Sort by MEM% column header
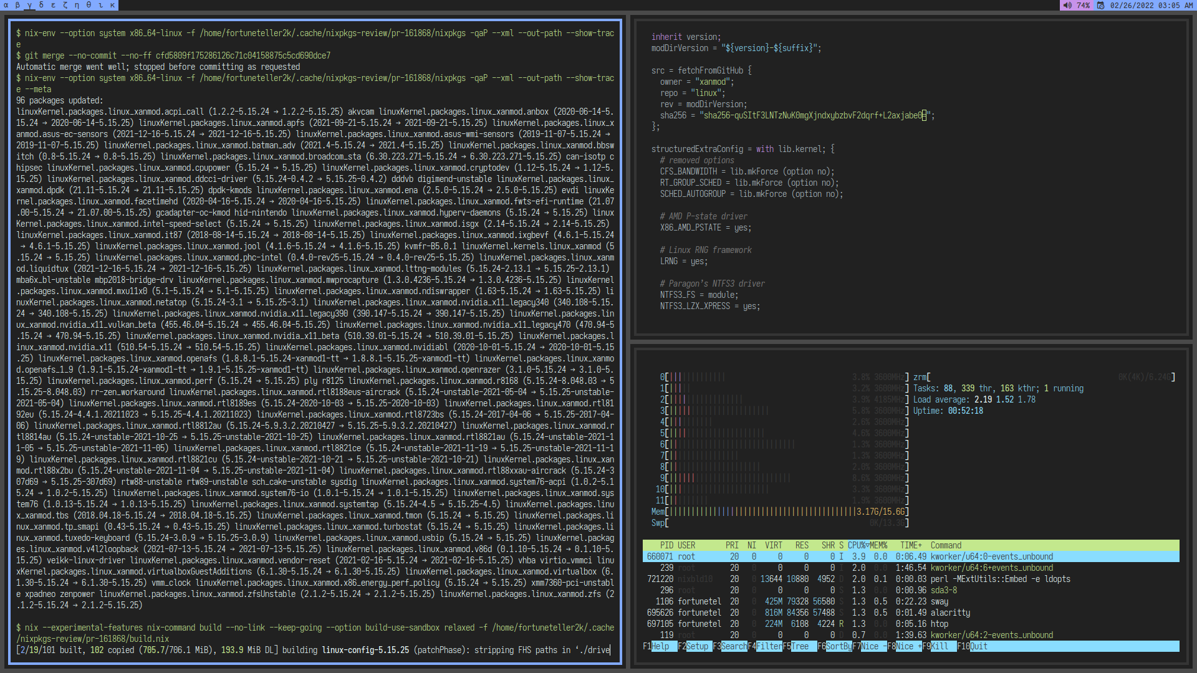 pyautogui.click(x=878, y=545)
